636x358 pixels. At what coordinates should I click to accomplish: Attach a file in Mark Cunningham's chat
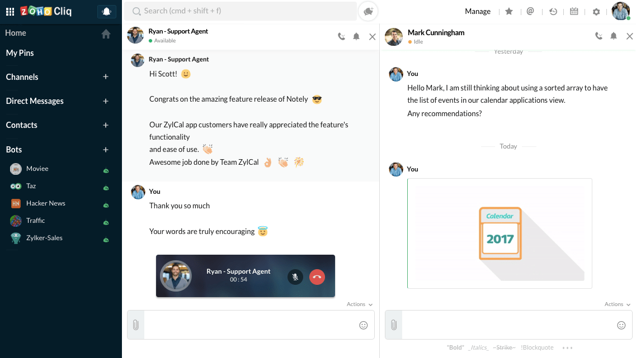tap(393, 324)
